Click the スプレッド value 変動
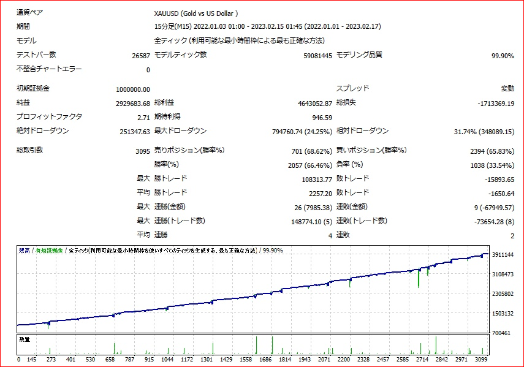The width and height of the screenshot is (524, 367). (x=507, y=89)
